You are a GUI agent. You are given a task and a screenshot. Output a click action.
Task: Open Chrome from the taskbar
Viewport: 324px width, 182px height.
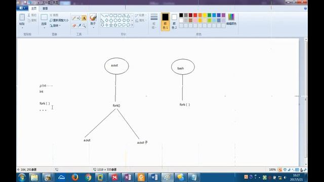pyautogui.click(x=88, y=177)
